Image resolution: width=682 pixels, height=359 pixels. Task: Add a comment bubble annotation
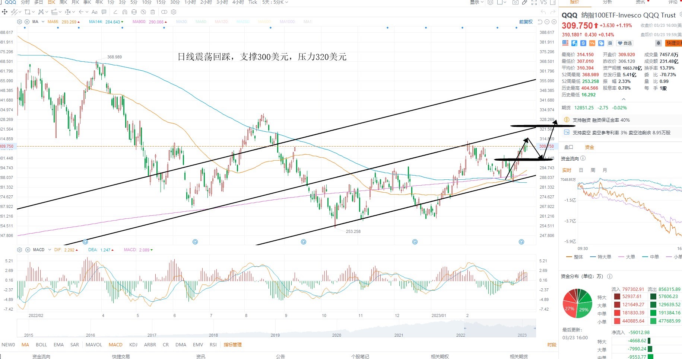pos(104,12)
